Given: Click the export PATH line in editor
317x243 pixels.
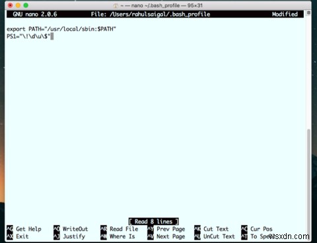Looking at the screenshot, I should 61,29.
